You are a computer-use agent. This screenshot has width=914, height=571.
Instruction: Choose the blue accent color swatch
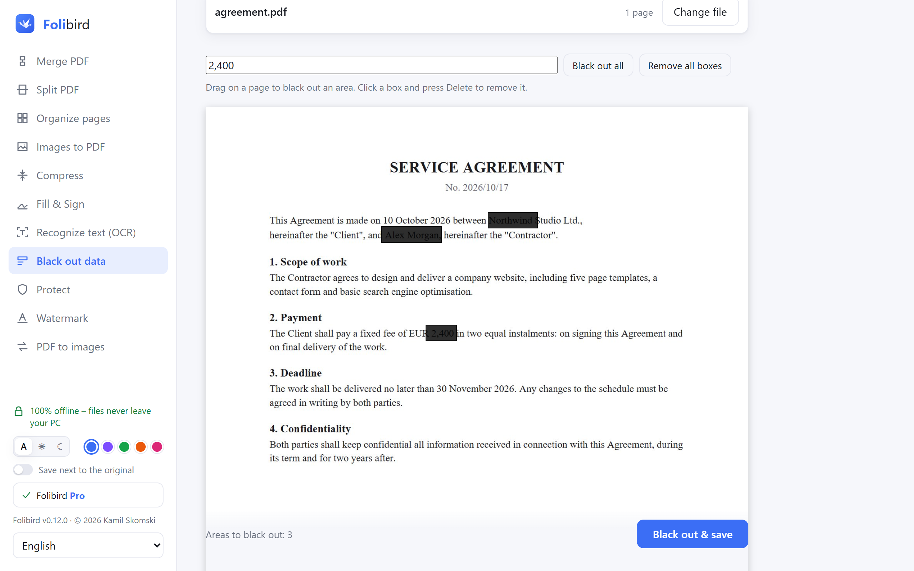pyautogui.click(x=91, y=447)
